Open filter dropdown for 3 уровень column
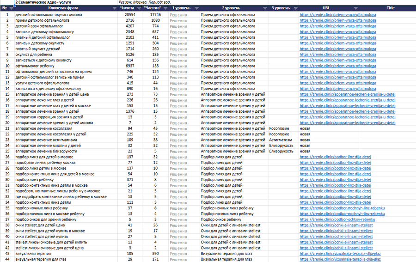The image size is (416, 262). (x=295, y=8)
